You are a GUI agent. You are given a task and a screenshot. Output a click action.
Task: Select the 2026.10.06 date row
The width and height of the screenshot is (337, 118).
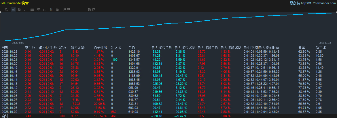pyautogui.click(x=168, y=104)
